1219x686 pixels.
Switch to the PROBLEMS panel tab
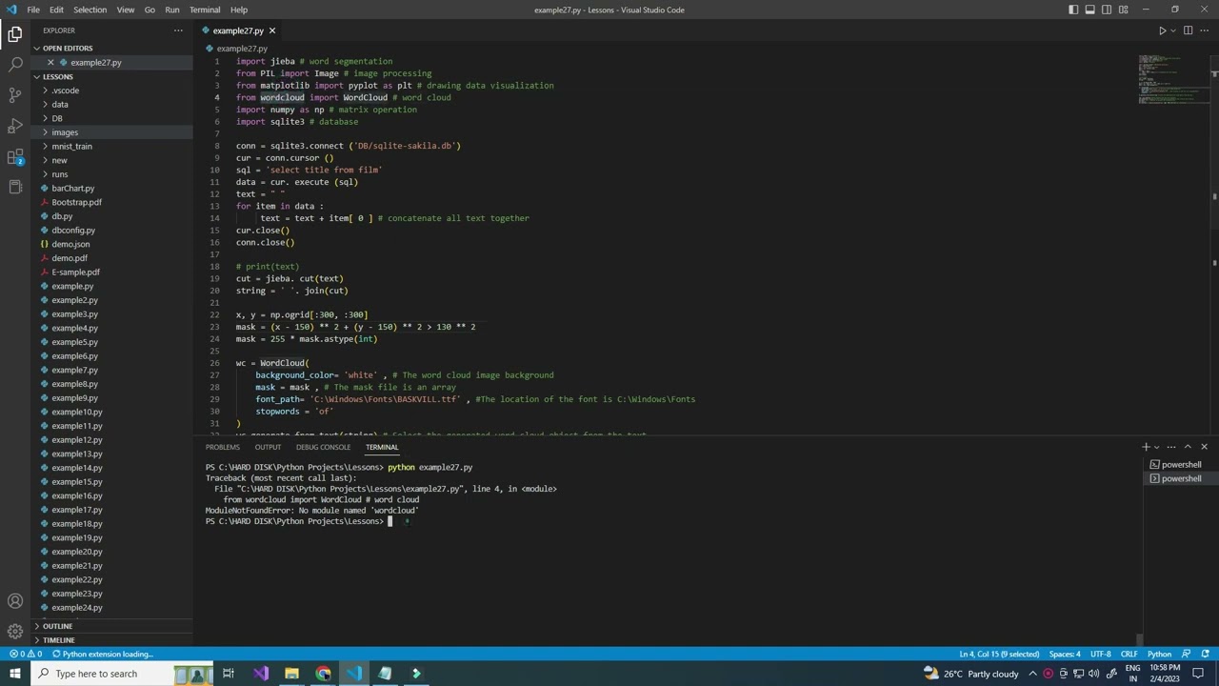223,447
